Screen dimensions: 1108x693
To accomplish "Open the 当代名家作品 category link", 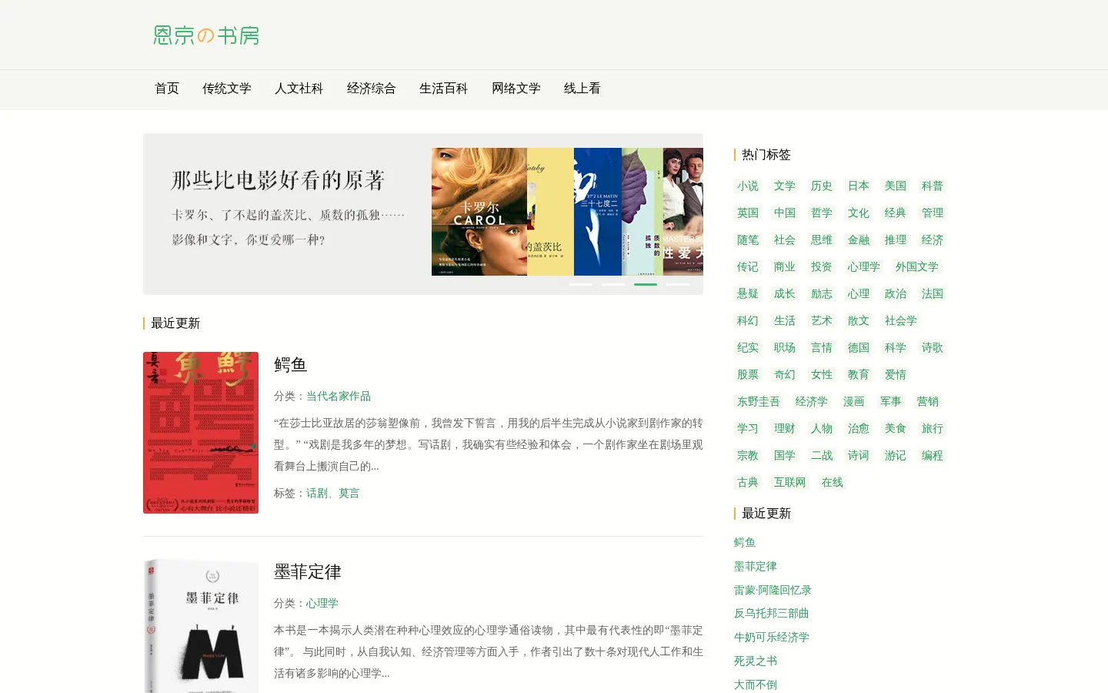I will [x=339, y=396].
